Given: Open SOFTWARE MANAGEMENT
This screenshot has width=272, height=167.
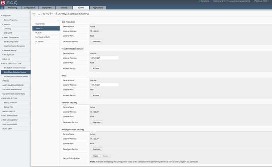Looking at the screenshot, I should (x=12, y=90).
